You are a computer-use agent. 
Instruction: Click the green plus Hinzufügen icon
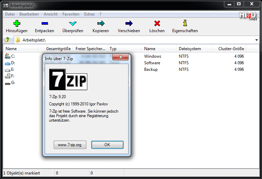pos(17,23)
